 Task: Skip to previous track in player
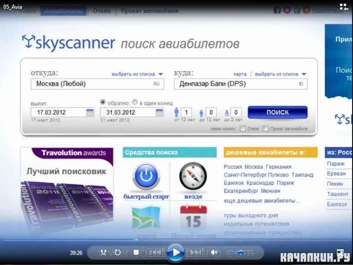click(x=156, y=253)
